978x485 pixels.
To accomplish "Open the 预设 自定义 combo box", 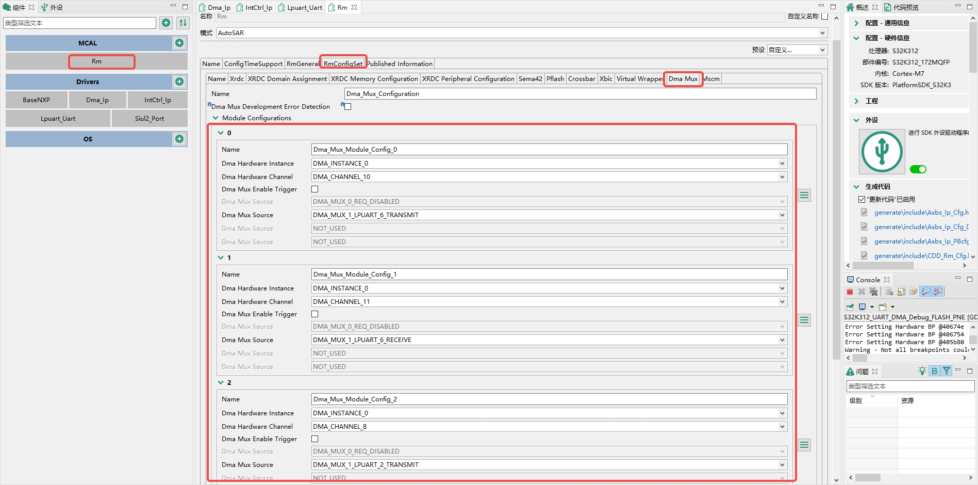I will point(797,50).
